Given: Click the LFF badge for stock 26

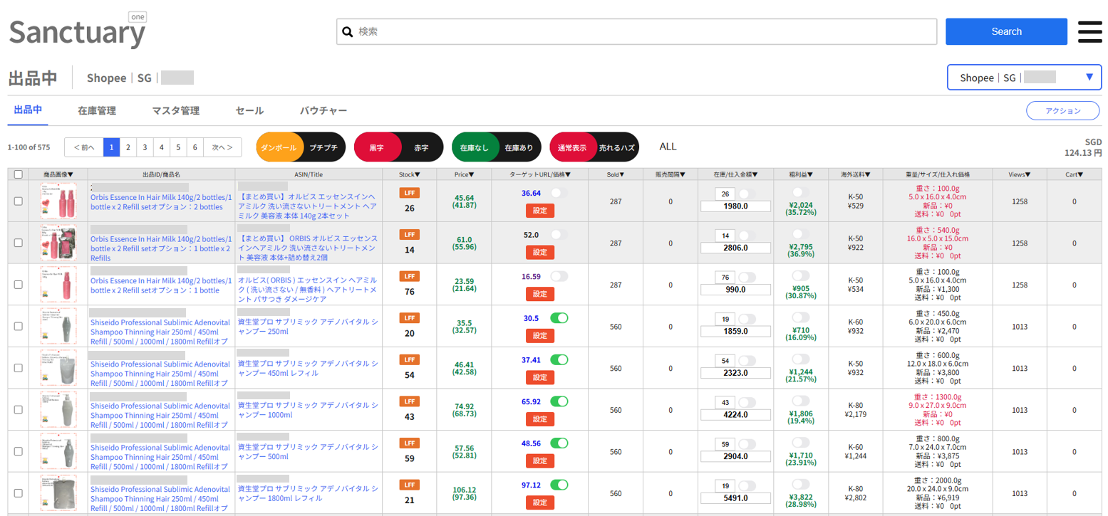Looking at the screenshot, I should click(409, 192).
